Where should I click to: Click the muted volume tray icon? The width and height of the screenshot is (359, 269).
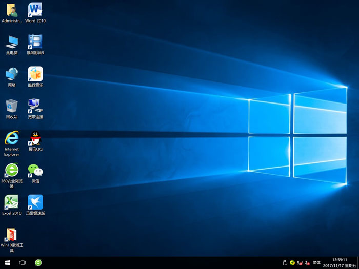[306, 262]
